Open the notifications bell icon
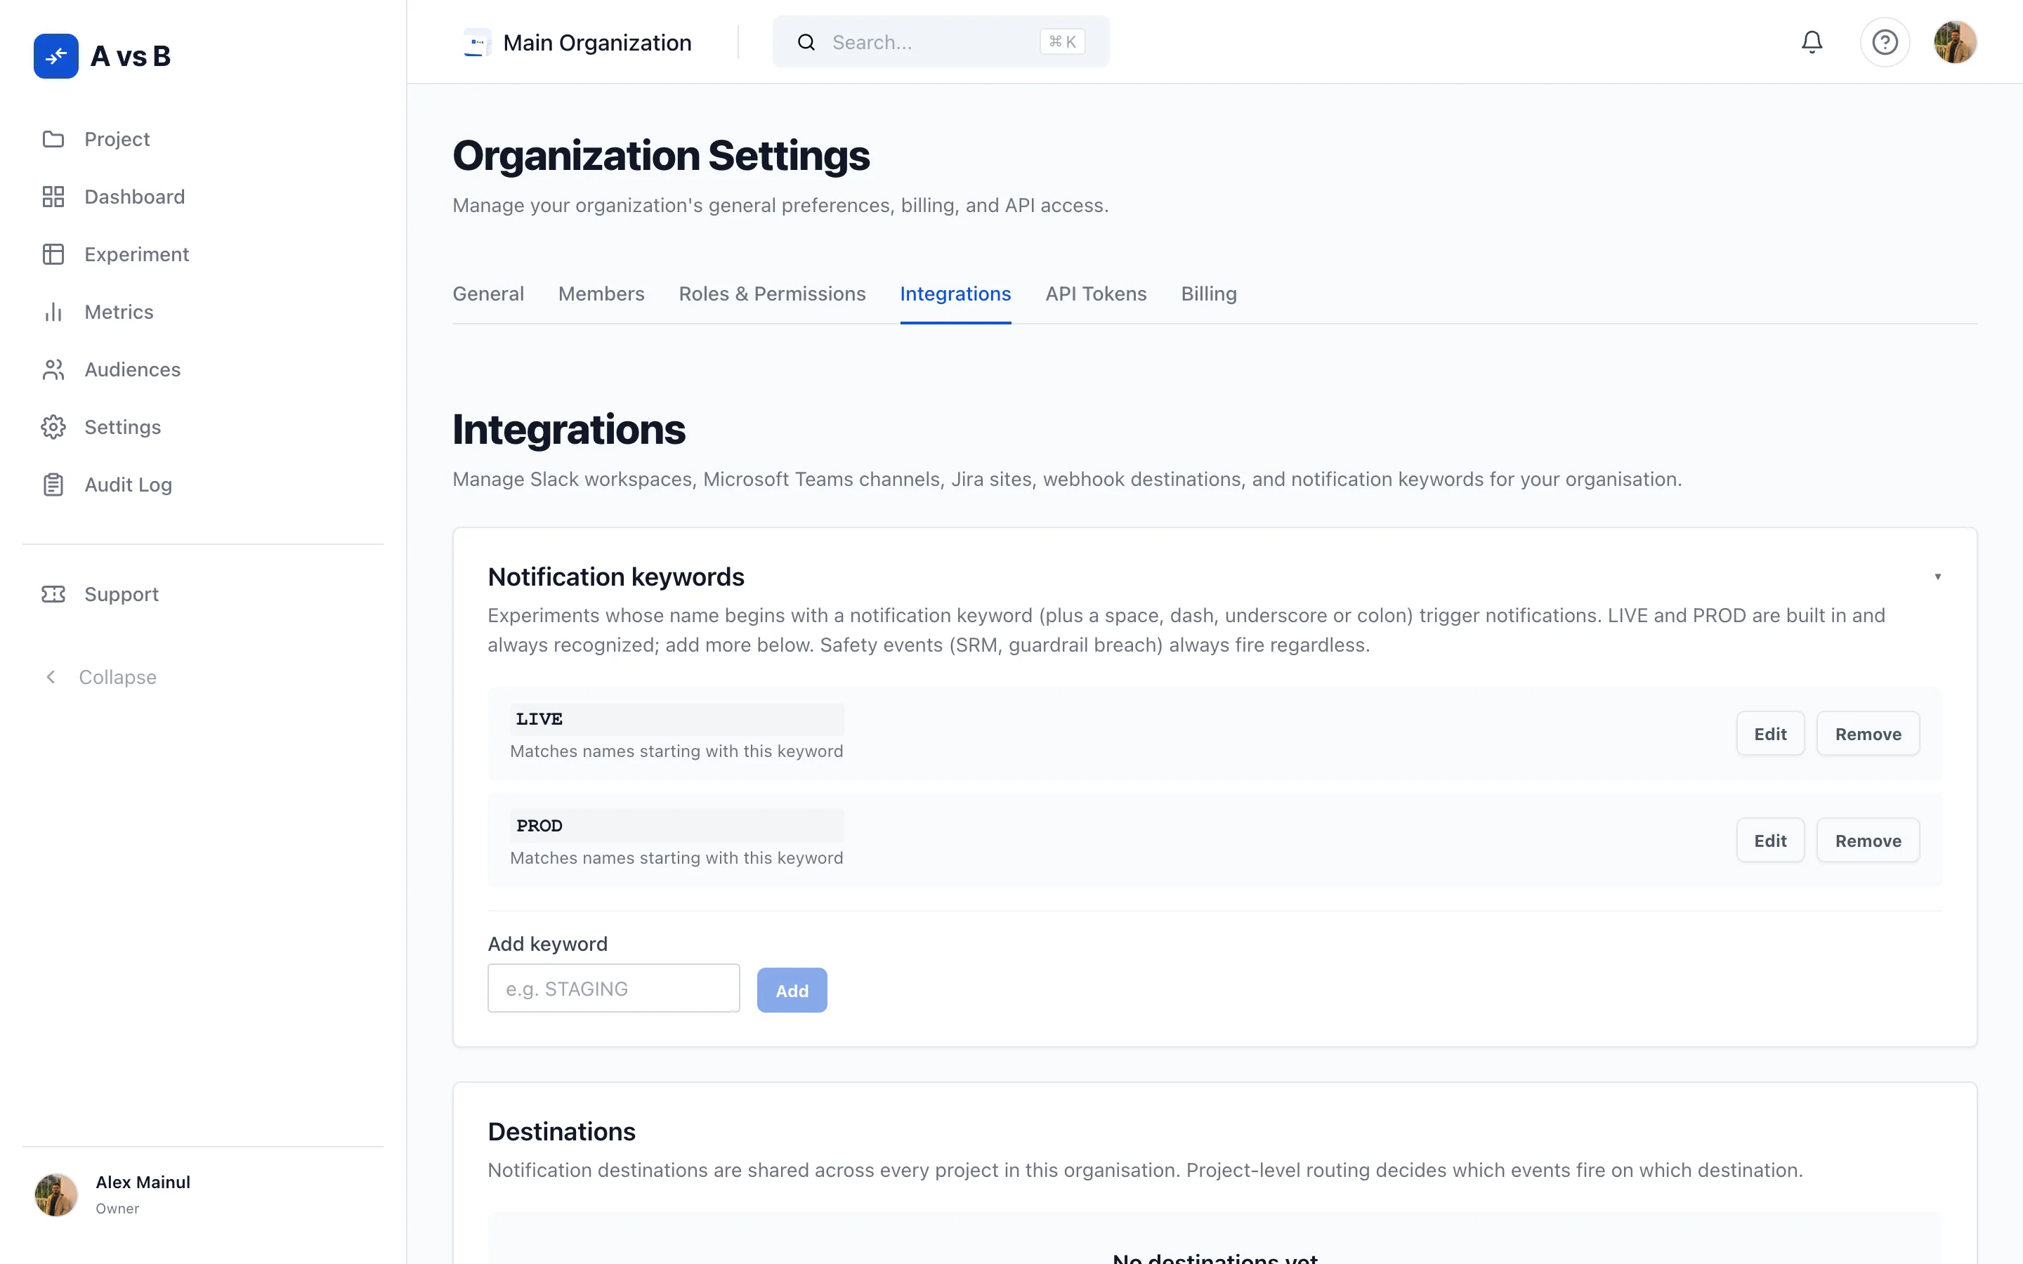 [x=1812, y=42]
